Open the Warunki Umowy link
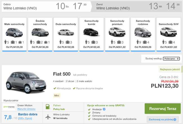This screenshot has width=183, height=124. coord(26,109)
